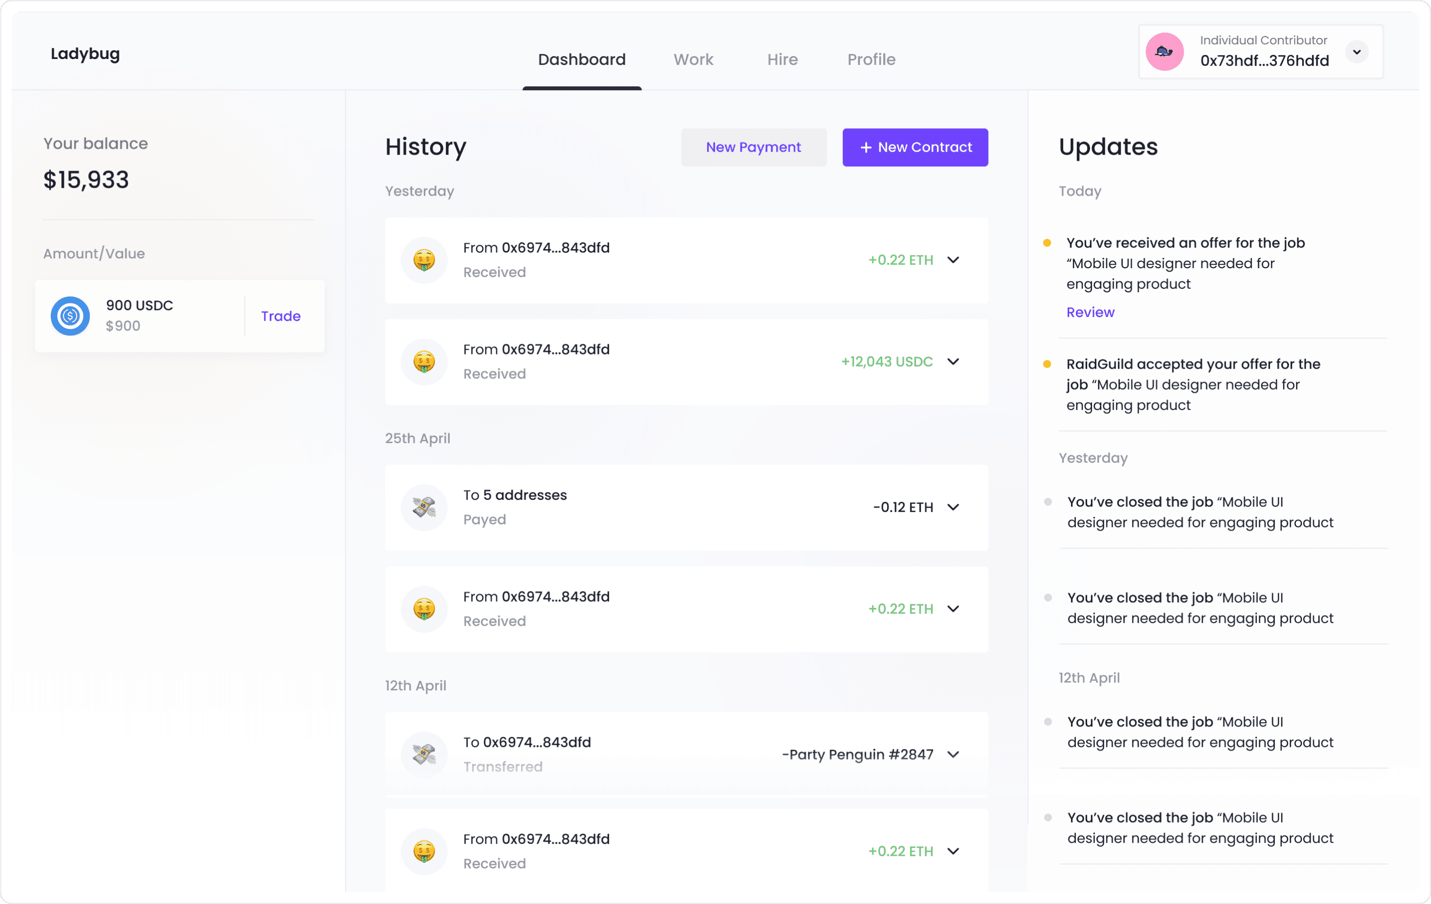
Task: Expand the -0.12 ETH payment row
Action: tap(953, 507)
